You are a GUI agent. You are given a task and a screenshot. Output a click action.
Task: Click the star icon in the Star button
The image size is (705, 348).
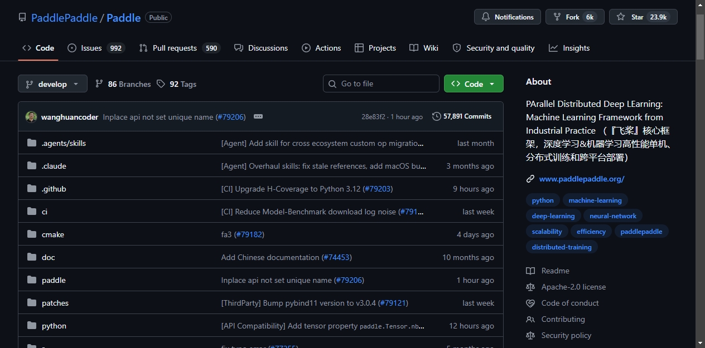pyautogui.click(x=621, y=17)
